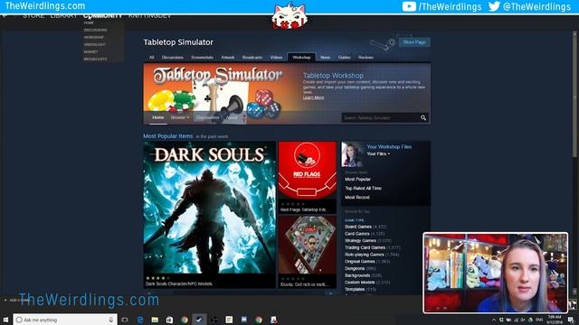Open the Guides tab
579x325 pixels.
(x=344, y=57)
